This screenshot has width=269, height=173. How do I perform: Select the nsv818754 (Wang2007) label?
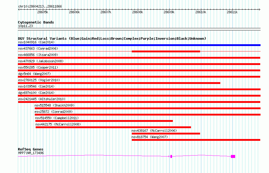(150, 137)
